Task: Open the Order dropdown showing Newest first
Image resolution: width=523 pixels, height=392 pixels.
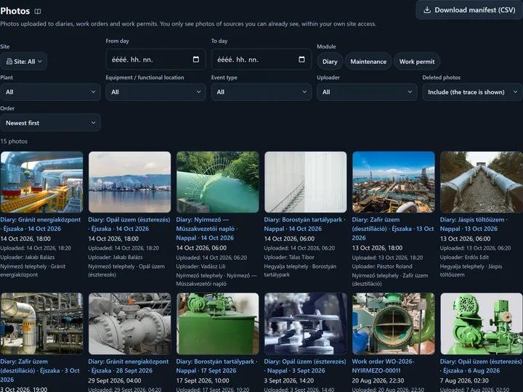Action: (50, 123)
